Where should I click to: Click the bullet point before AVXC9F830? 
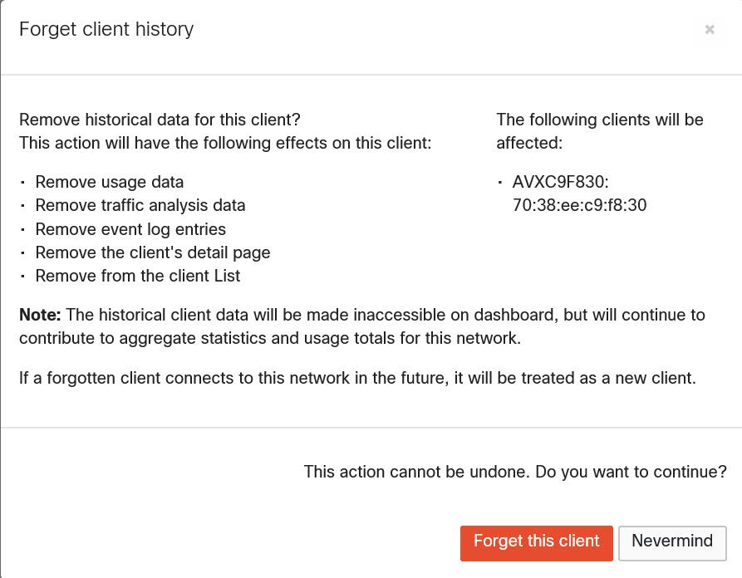(501, 183)
